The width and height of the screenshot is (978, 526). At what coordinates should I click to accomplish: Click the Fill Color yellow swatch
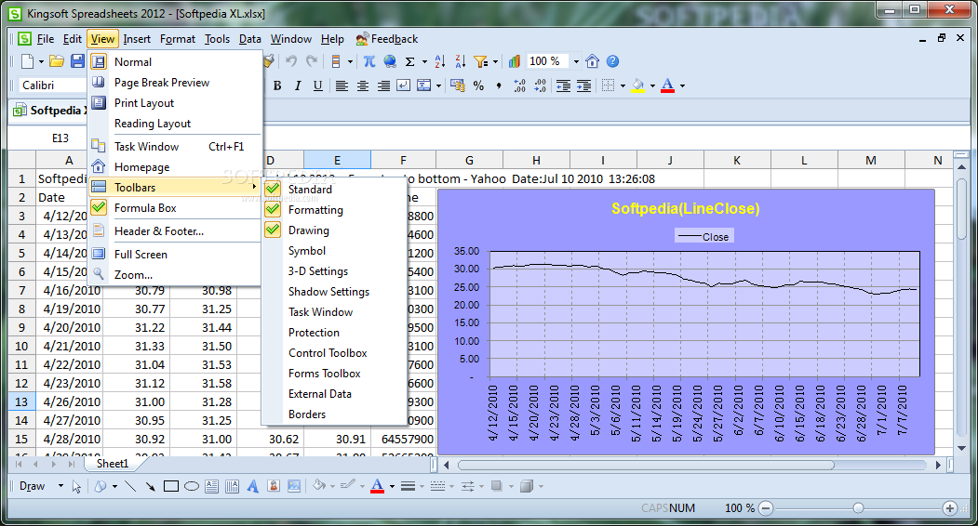(x=637, y=86)
